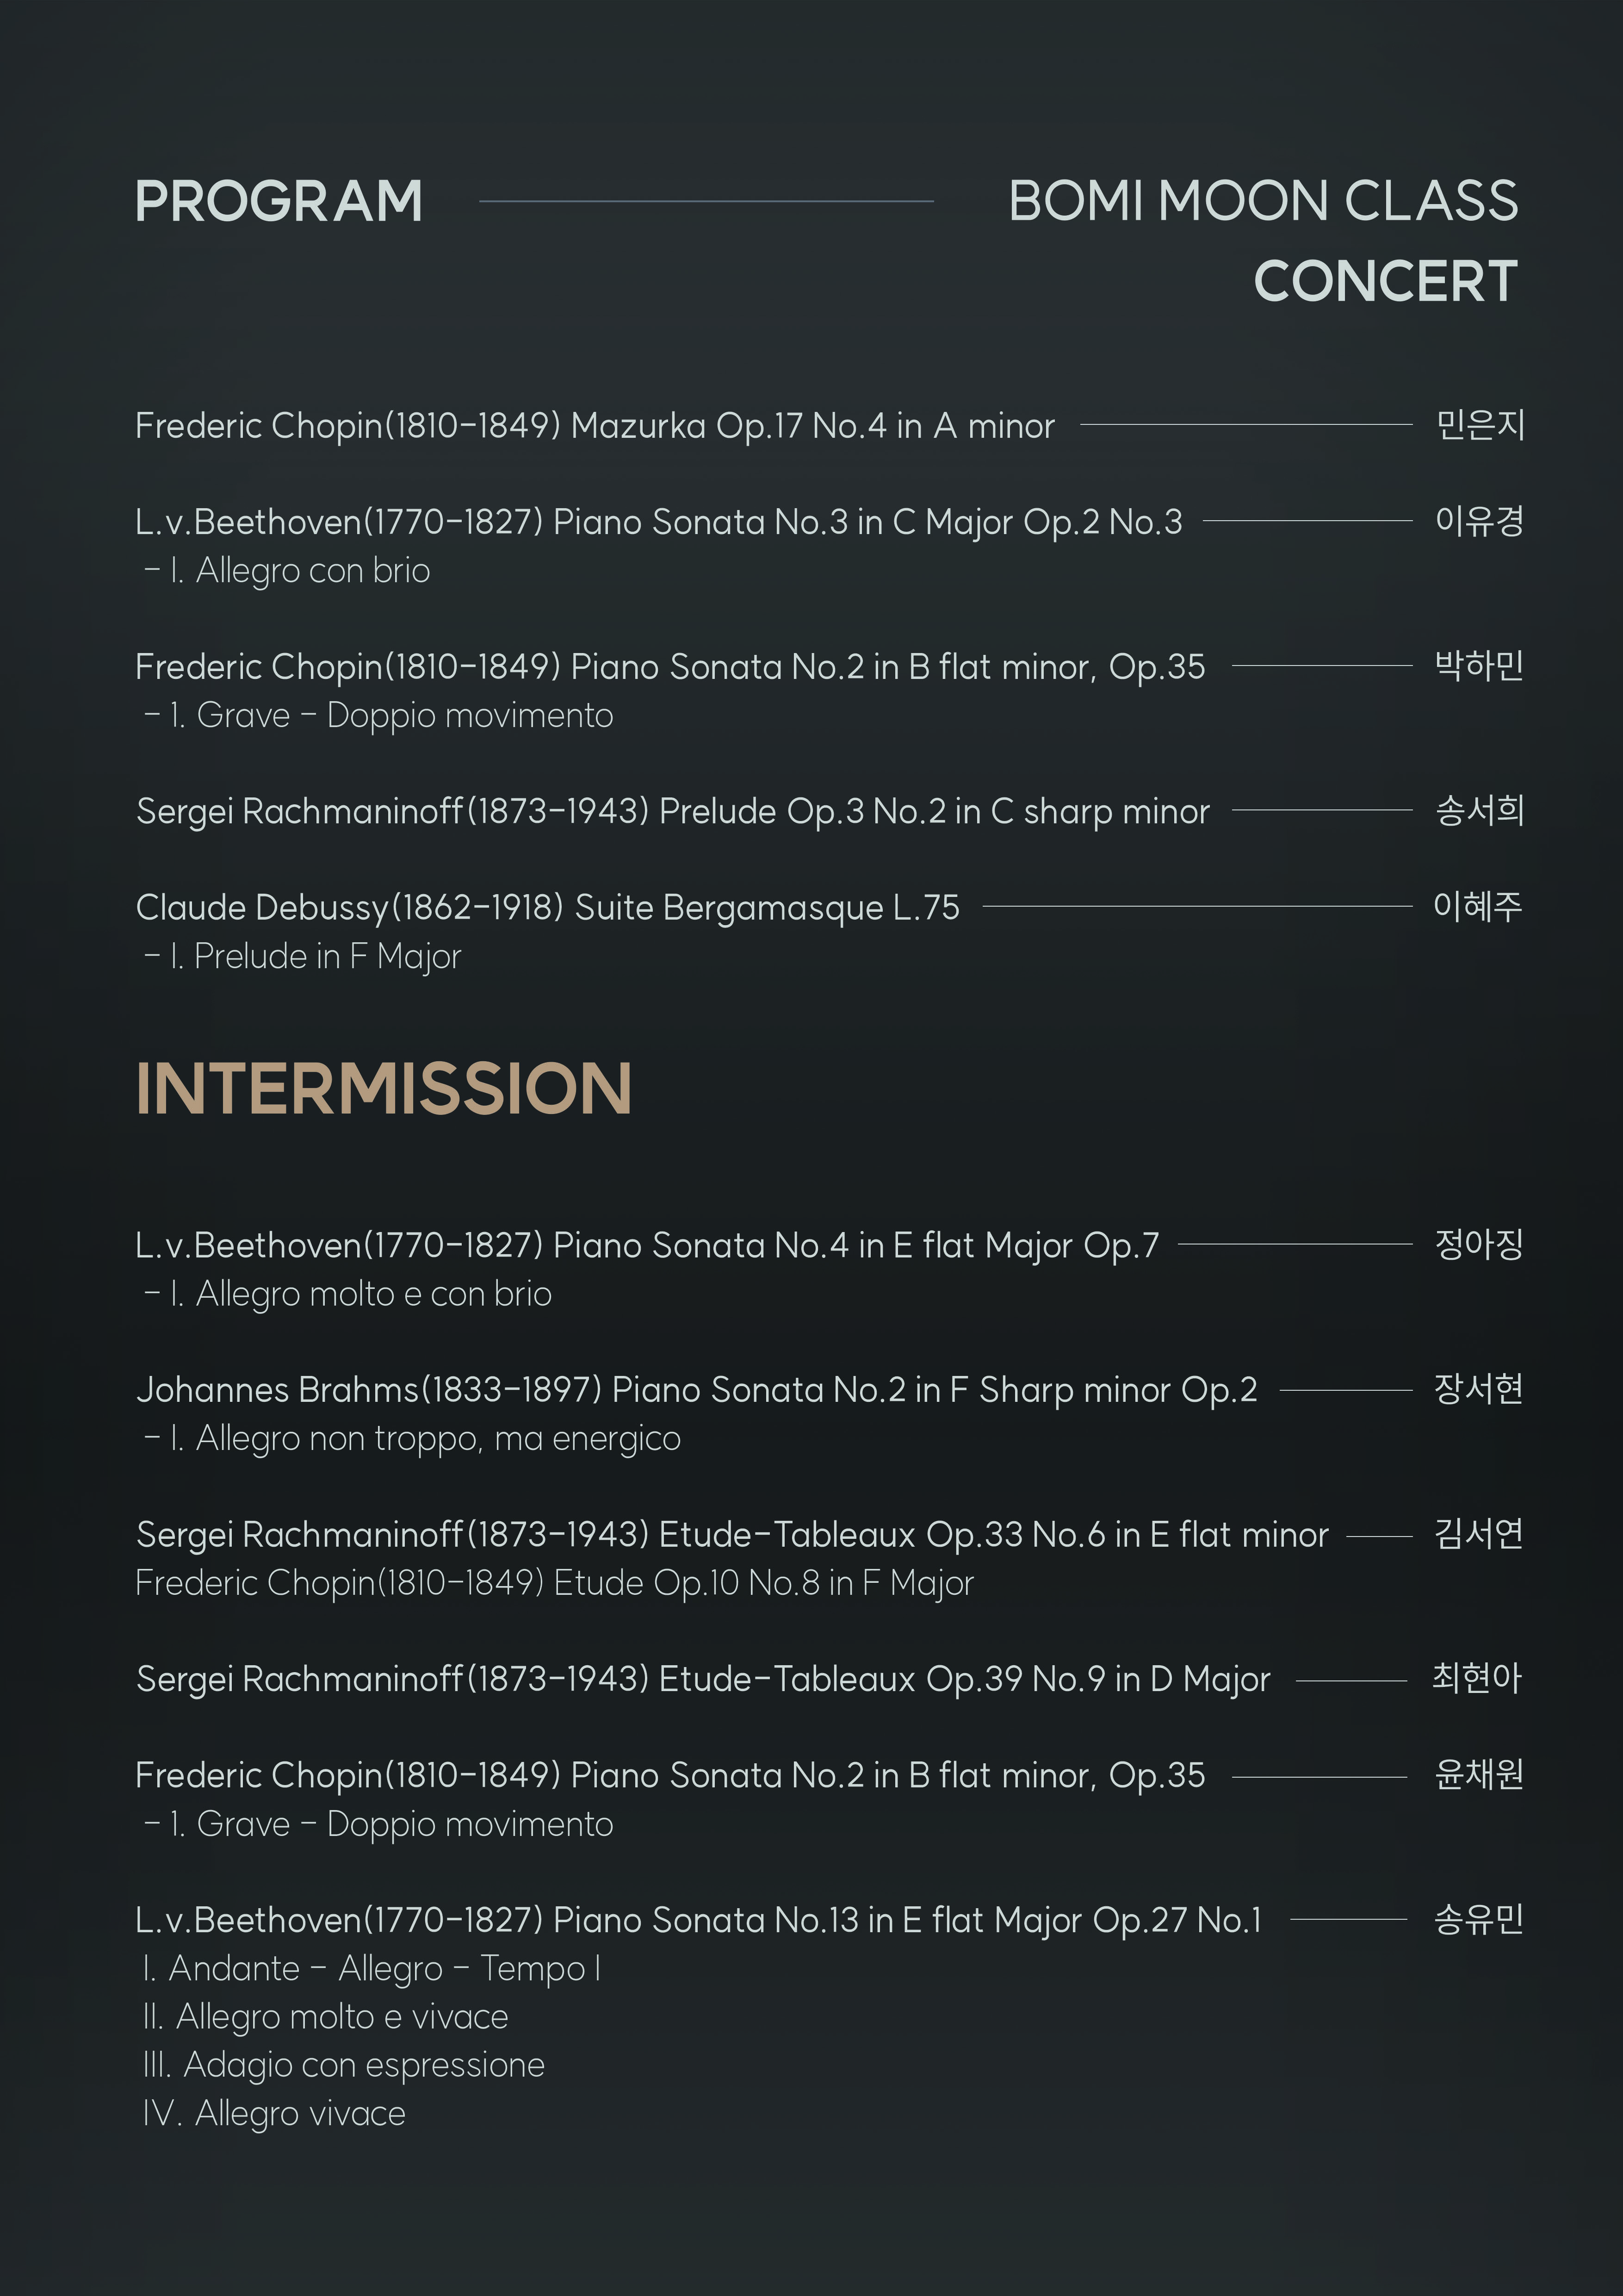
Task: Select Beethoven Piano Sonata No.4 Op.7 entry
Action: click(648, 1246)
